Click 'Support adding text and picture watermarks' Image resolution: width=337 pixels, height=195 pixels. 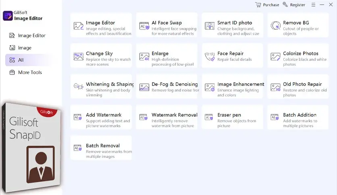click(x=108, y=123)
